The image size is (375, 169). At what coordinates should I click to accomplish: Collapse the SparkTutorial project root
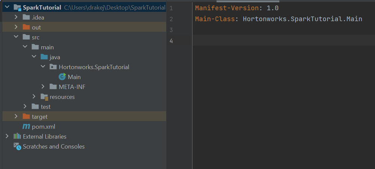click(7, 7)
